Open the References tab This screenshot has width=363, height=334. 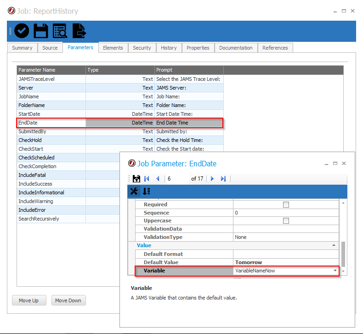tap(275, 48)
